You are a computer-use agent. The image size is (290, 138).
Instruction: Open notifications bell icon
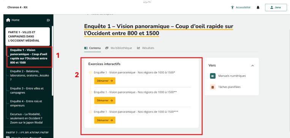(258, 8)
